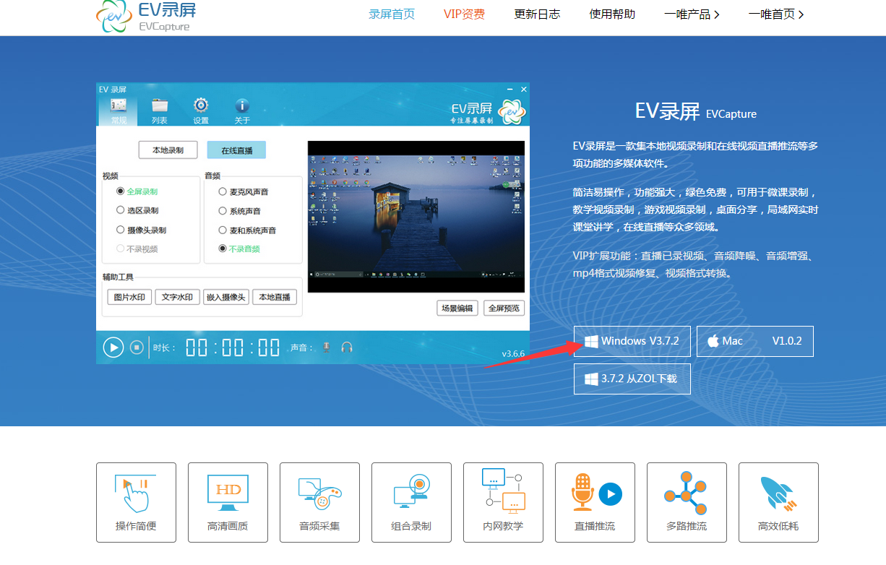The image size is (886, 565).
Task: Expand the 一唯产品 dropdown menu
Action: [x=692, y=14]
